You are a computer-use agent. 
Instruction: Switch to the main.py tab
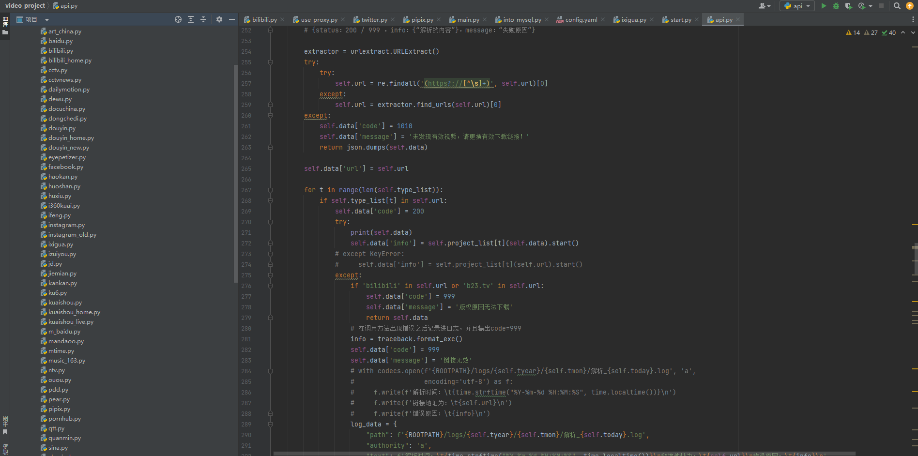point(468,19)
